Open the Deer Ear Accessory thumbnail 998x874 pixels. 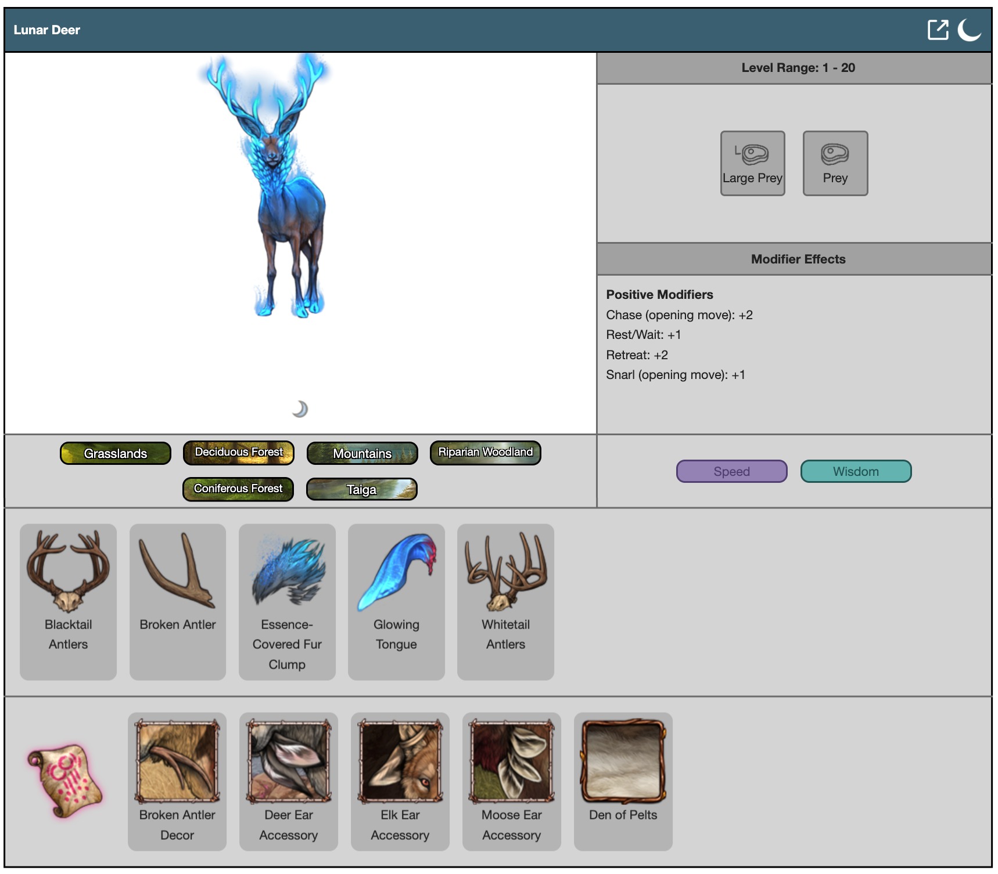289,781
